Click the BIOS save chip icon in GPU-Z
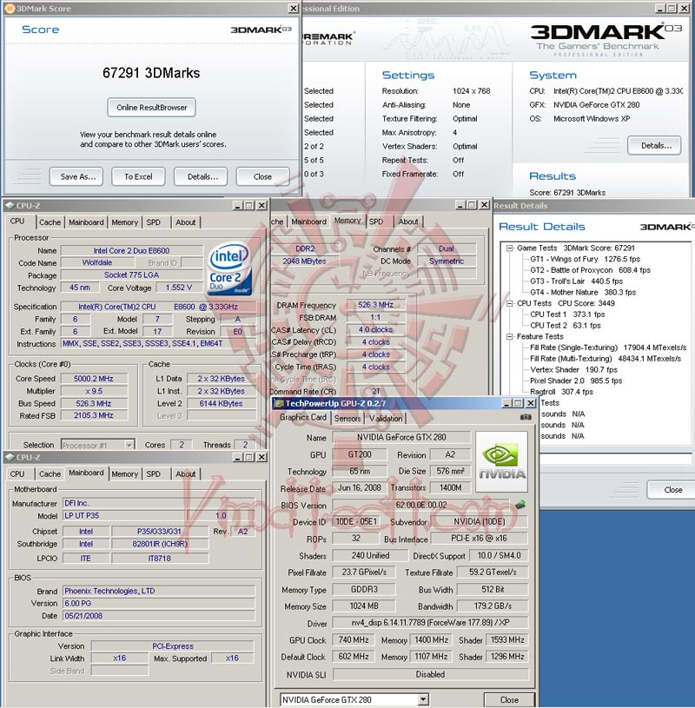This screenshot has width=695, height=708. (520, 505)
